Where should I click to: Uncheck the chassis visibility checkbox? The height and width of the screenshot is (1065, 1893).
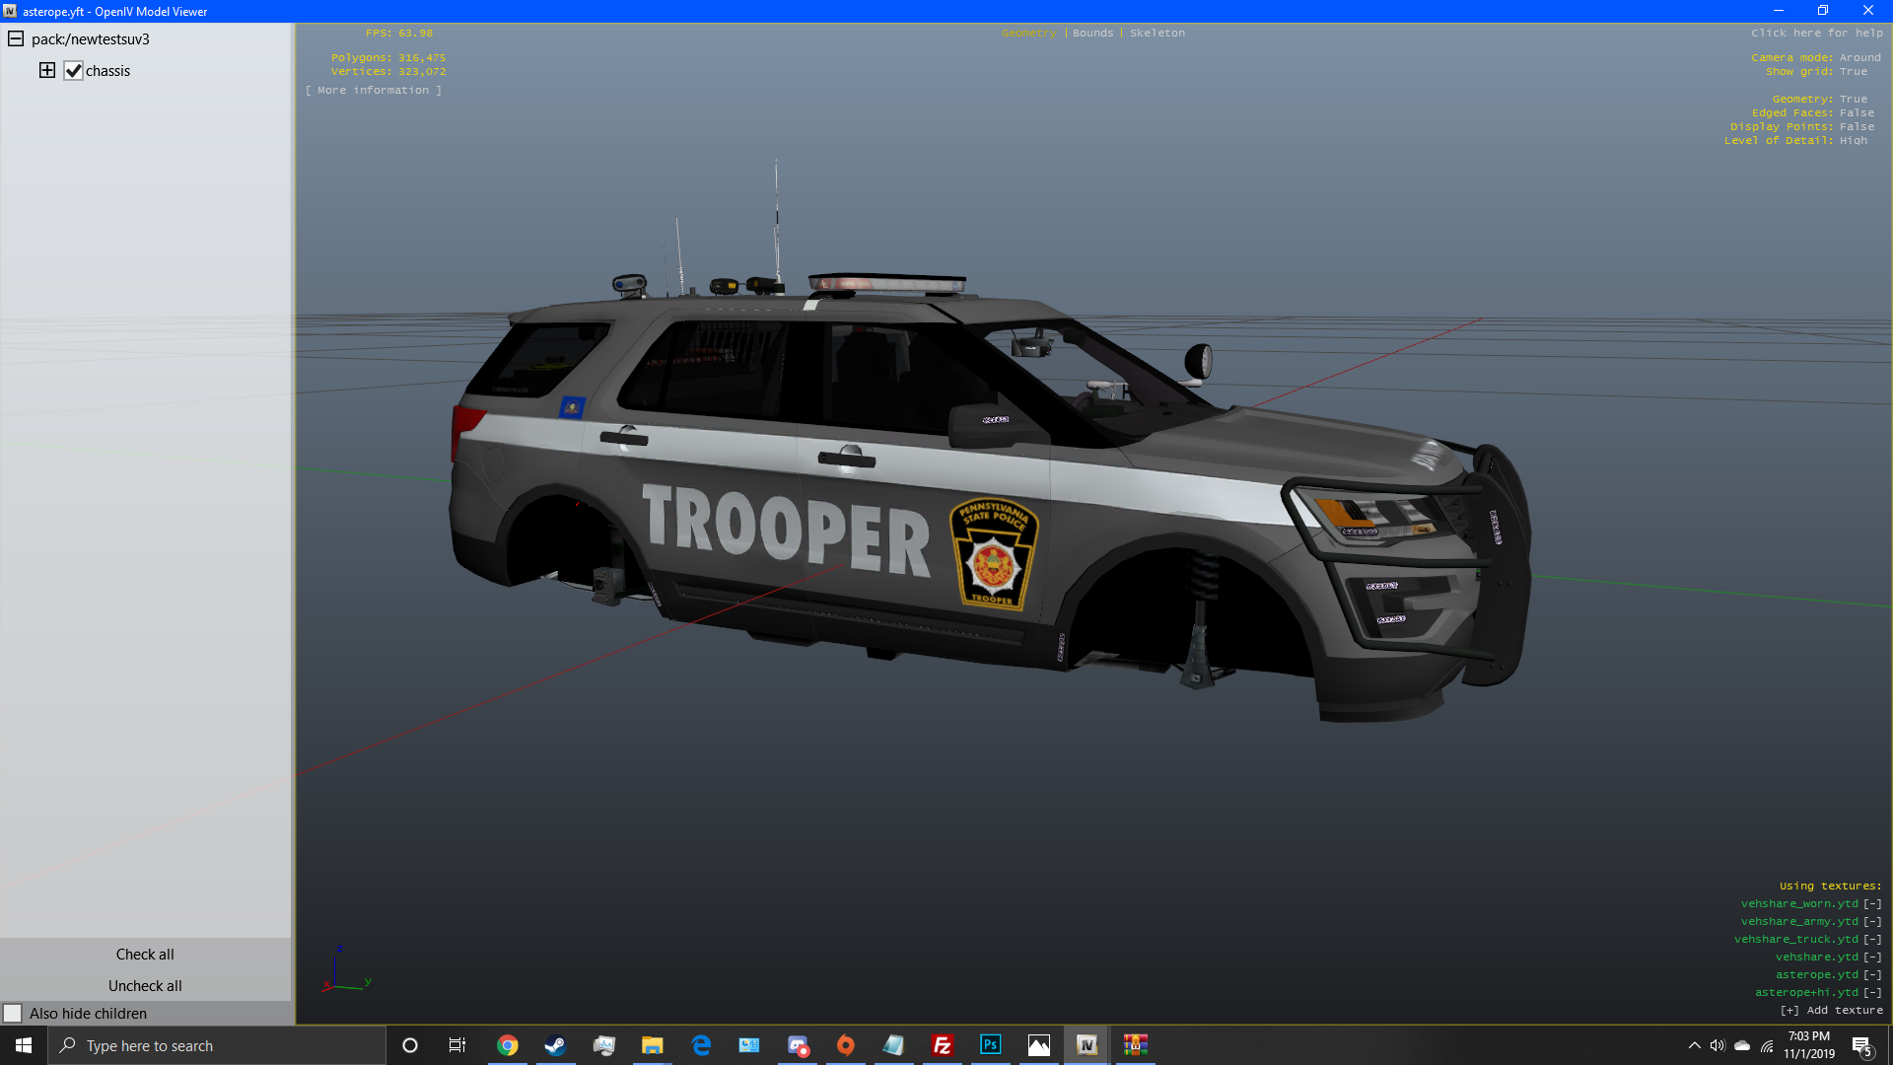tap(73, 71)
